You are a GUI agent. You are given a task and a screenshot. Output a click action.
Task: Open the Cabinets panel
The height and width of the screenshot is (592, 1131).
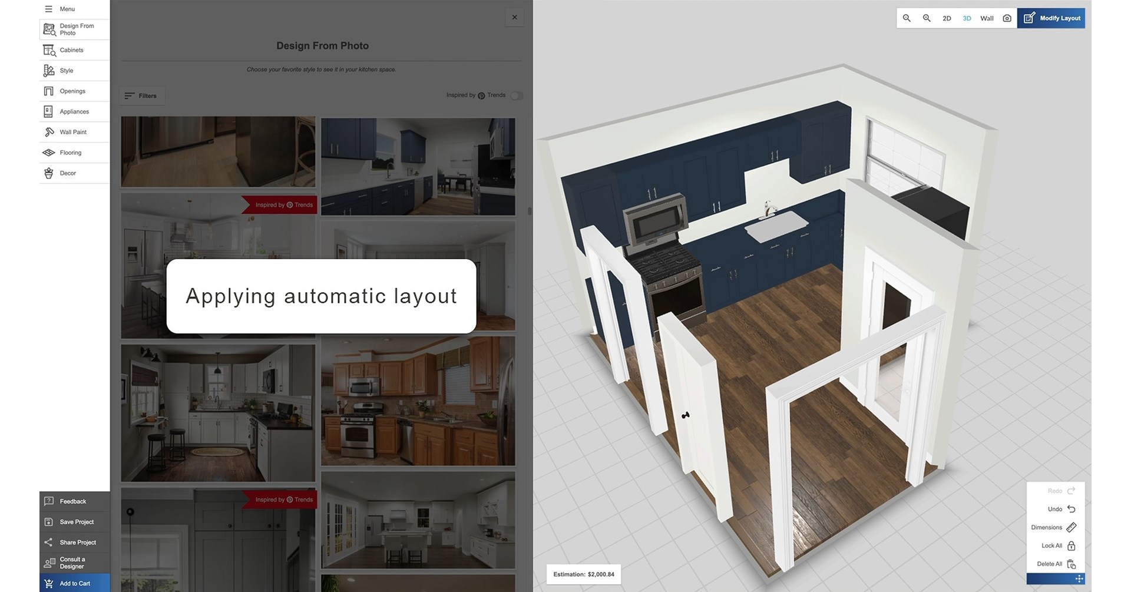coord(74,49)
